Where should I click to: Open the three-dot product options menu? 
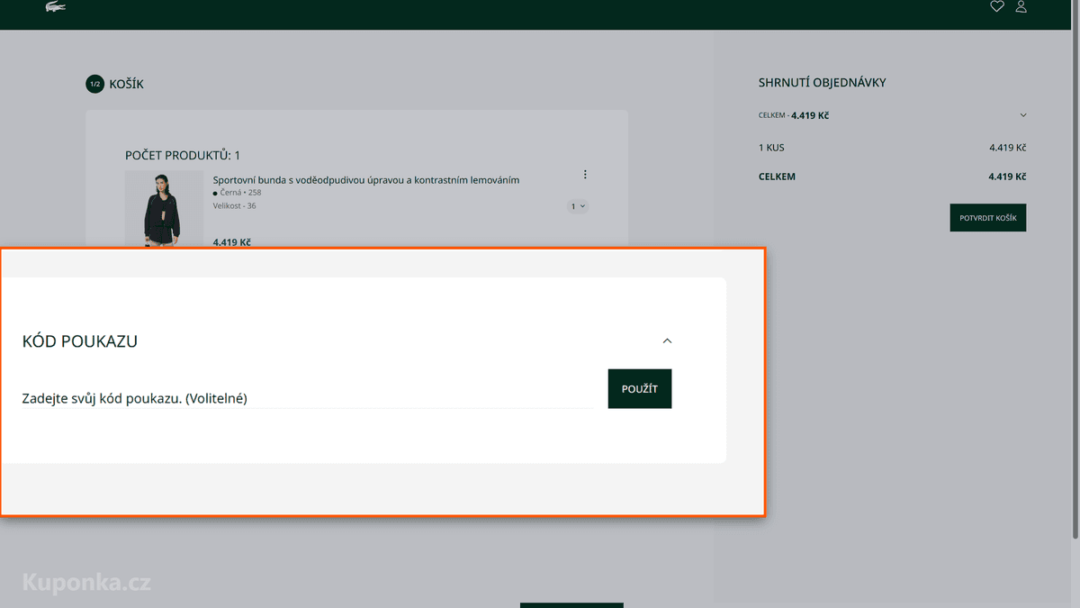point(585,175)
